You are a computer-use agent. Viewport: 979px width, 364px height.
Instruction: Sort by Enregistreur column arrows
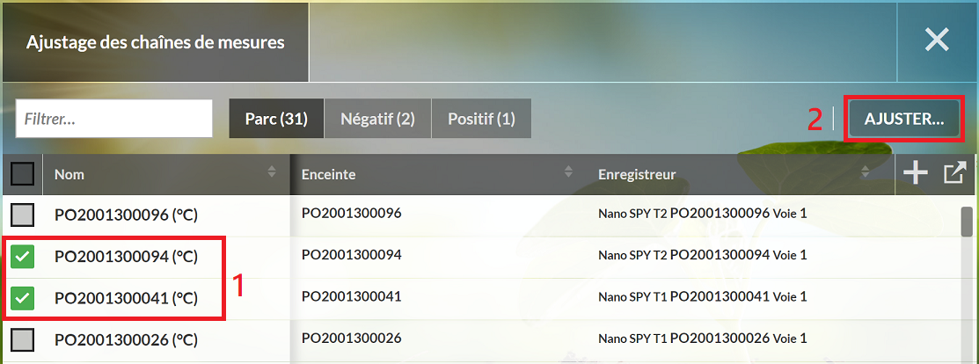tap(865, 171)
